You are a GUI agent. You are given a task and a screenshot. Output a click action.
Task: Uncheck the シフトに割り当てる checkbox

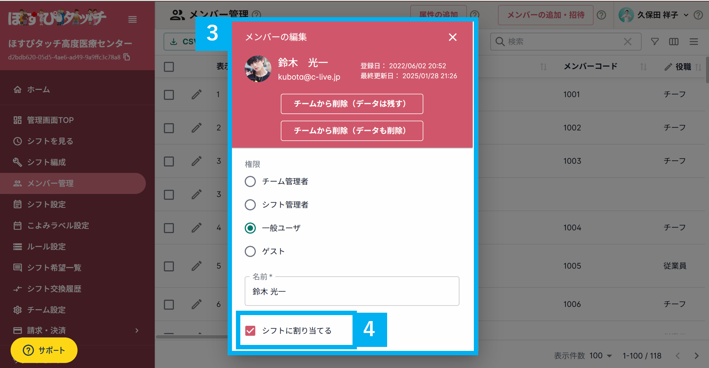click(250, 330)
